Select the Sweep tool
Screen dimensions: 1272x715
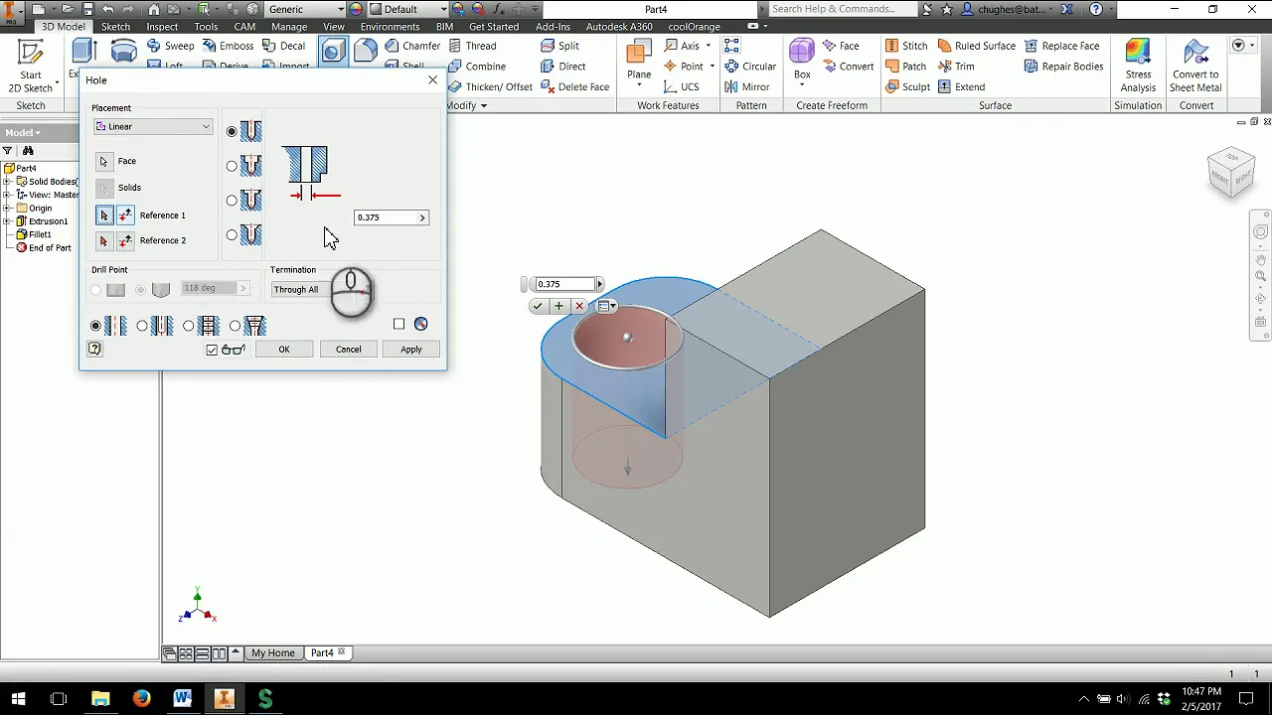(170, 46)
